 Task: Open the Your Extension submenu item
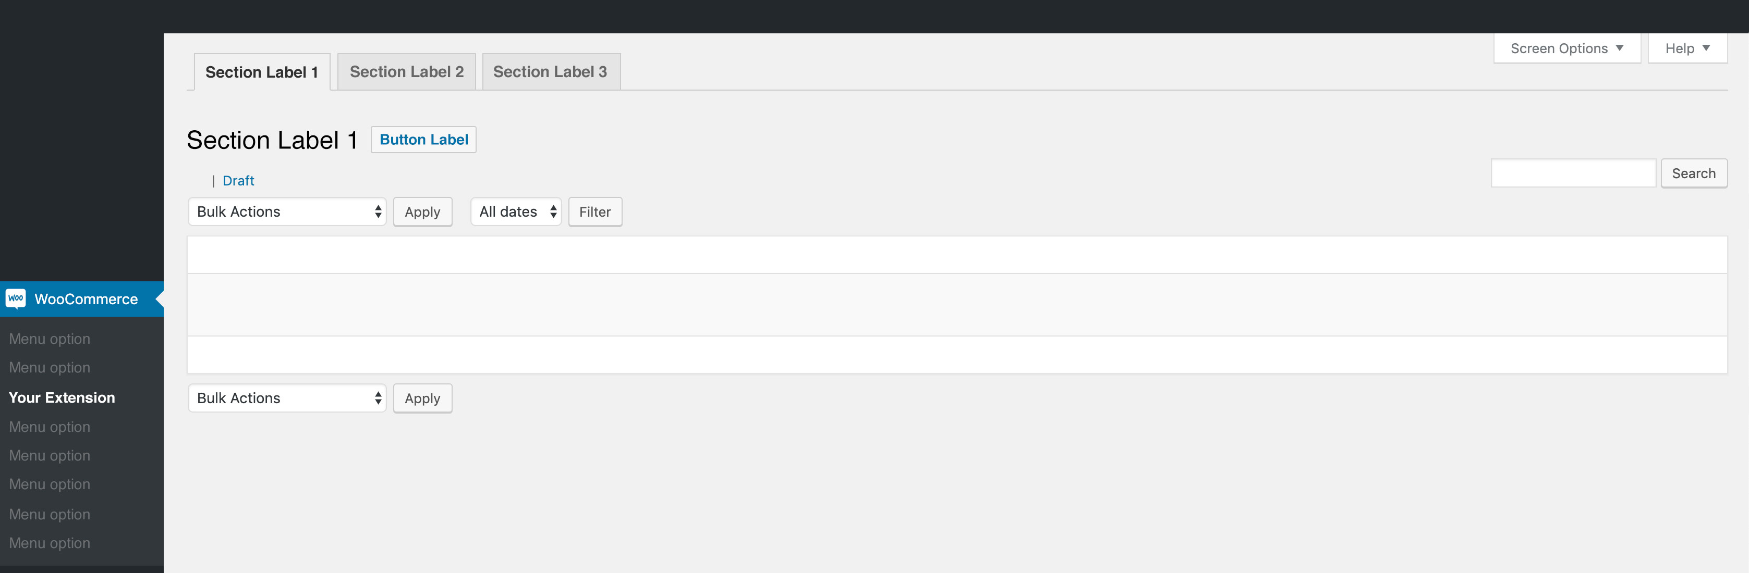(x=62, y=398)
